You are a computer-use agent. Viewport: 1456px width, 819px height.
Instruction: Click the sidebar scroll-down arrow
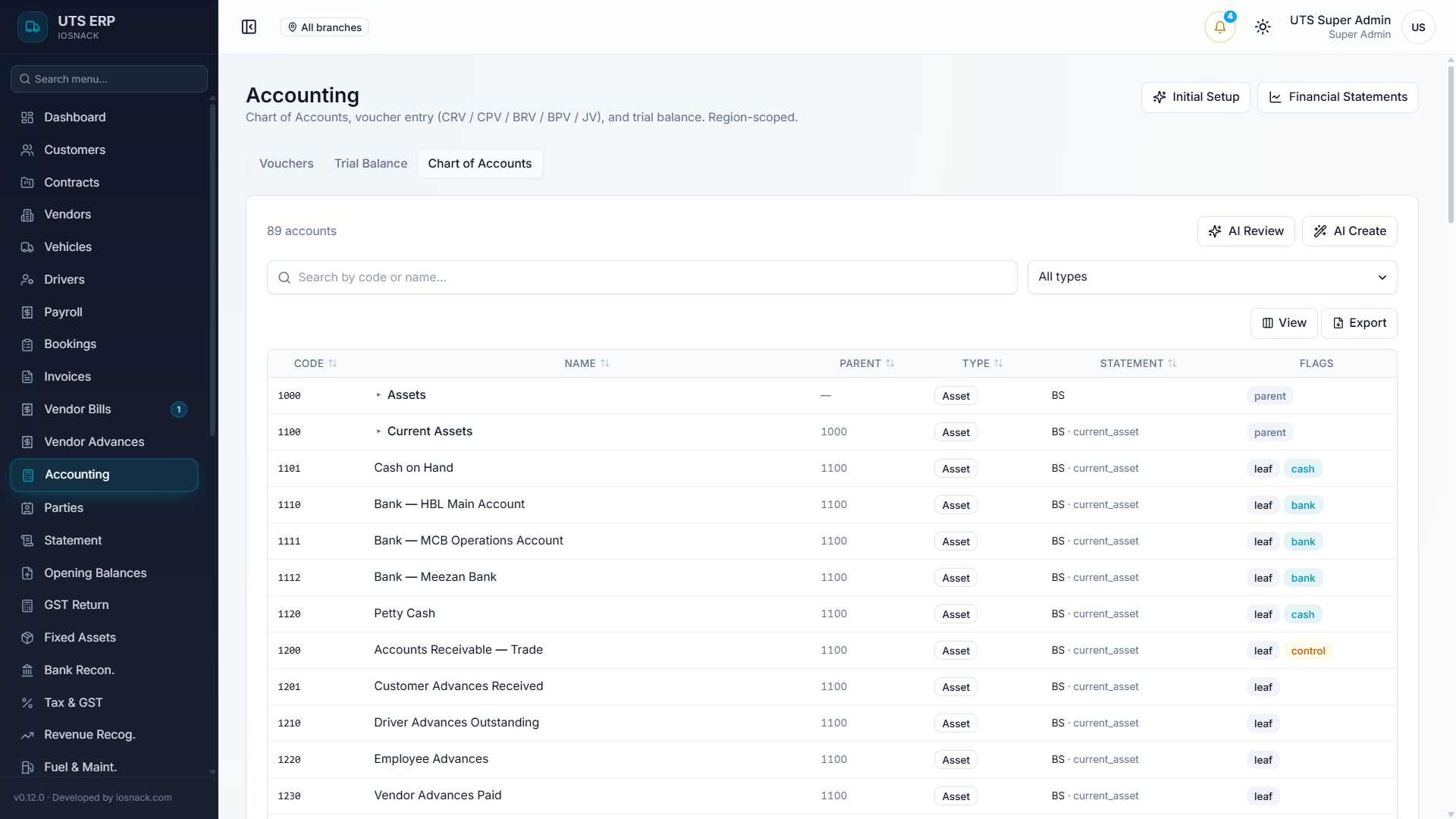pos(212,772)
